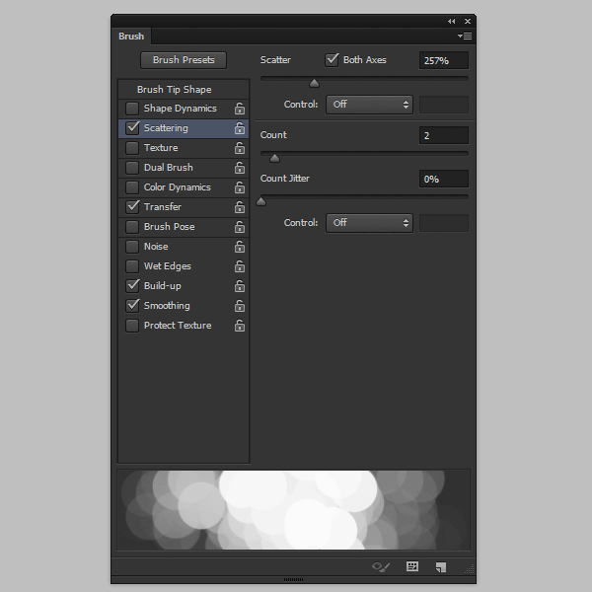Screen dimensions: 592x592
Task: Click the Scatter percentage input field
Action: point(443,61)
